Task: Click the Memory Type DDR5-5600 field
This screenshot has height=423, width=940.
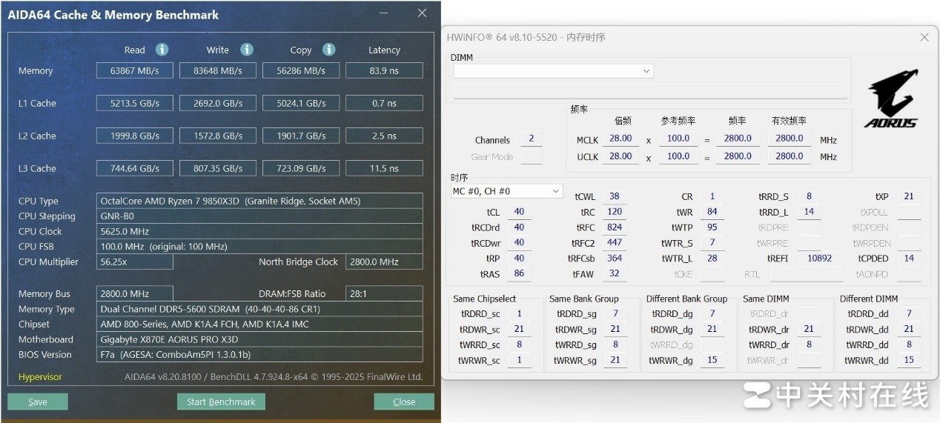Action: (x=259, y=309)
